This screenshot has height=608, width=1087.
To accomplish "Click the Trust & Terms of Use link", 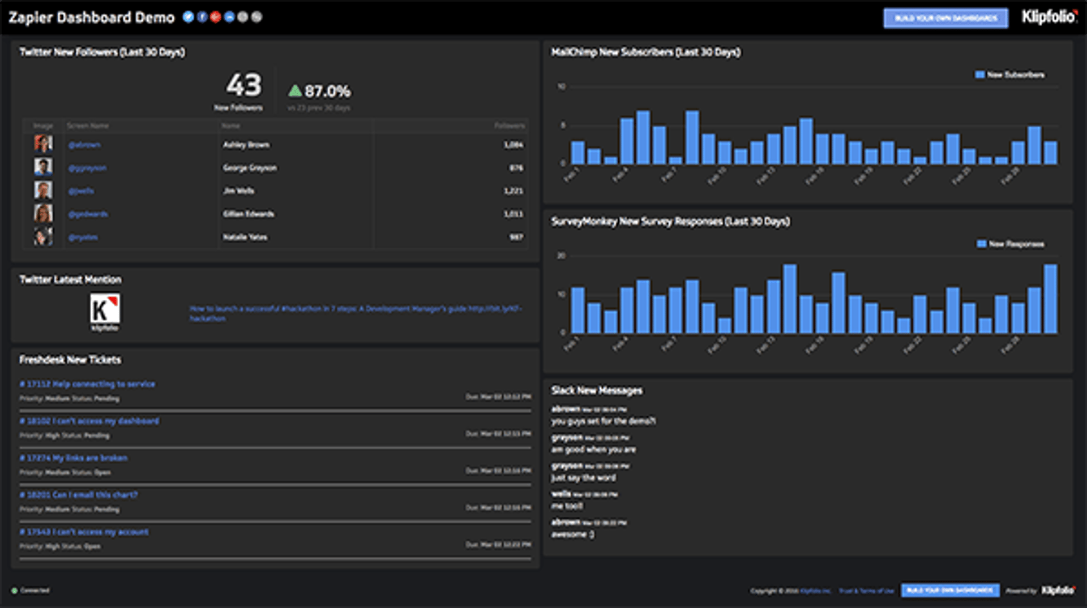I will pos(866,591).
